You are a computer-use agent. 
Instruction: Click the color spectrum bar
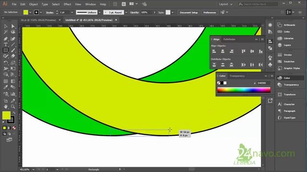[x=244, y=90]
